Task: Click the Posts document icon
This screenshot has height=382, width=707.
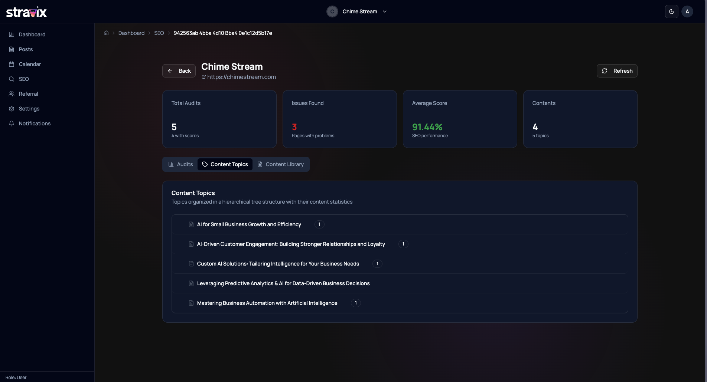Action: pyautogui.click(x=12, y=49)
